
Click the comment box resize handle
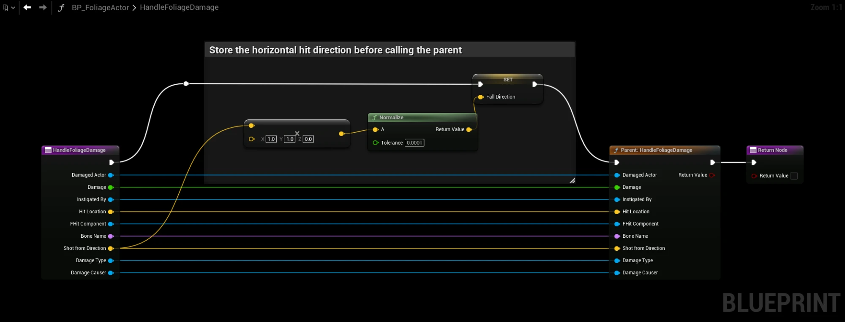pyautogui.click(x=572, y=180)
